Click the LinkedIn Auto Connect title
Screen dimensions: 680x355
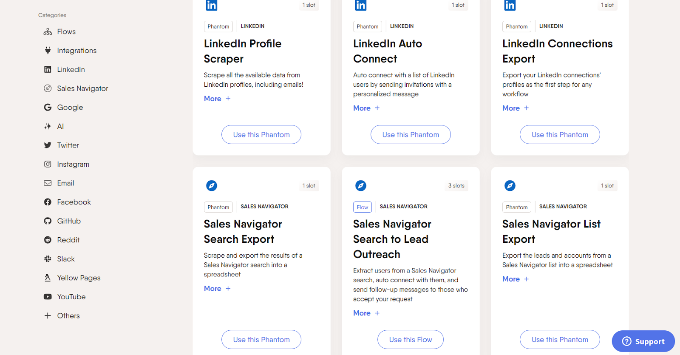(388, 51)
